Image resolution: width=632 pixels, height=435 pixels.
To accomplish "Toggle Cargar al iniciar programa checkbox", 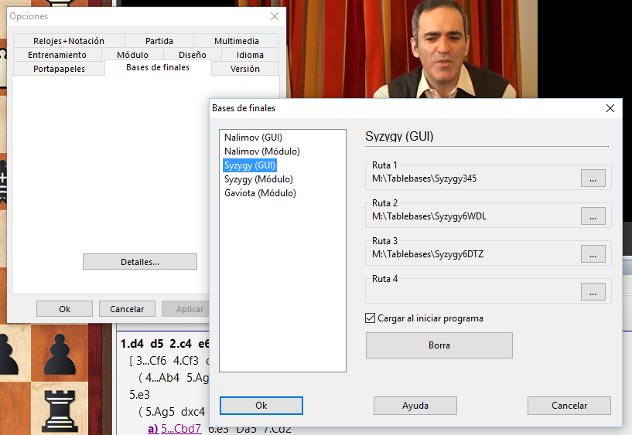I will (x=370, y=318).
